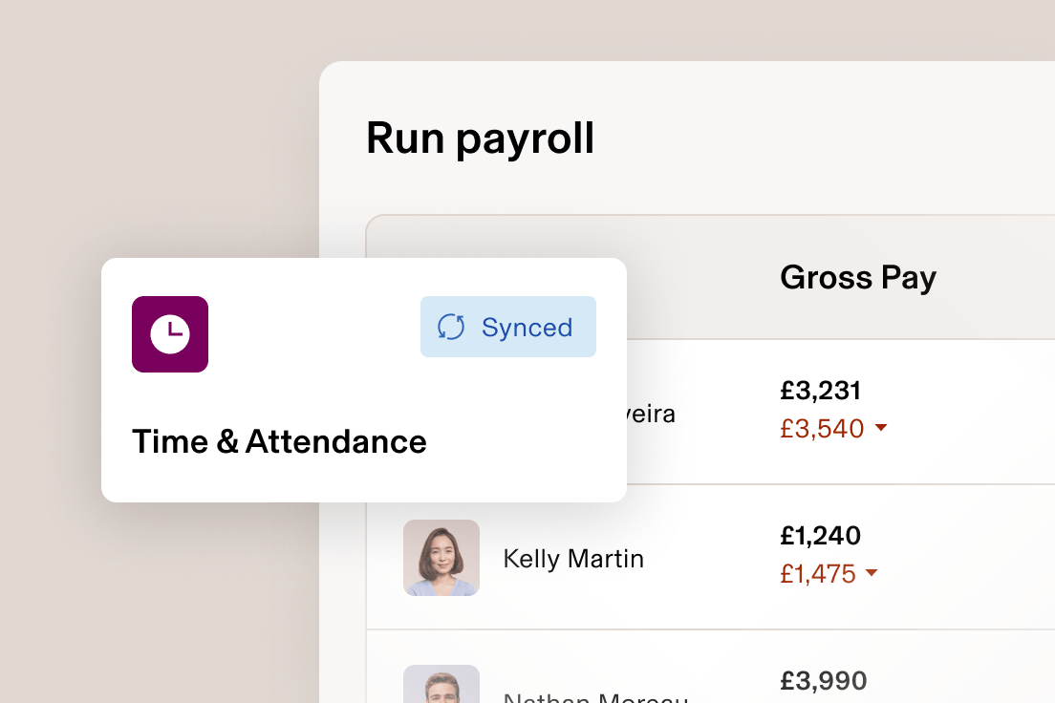This screenshot has height=703, width=1055.
Task: Select Kelly Martin's profile avatar
Action: pyautogui.click(x=441, y=558)
